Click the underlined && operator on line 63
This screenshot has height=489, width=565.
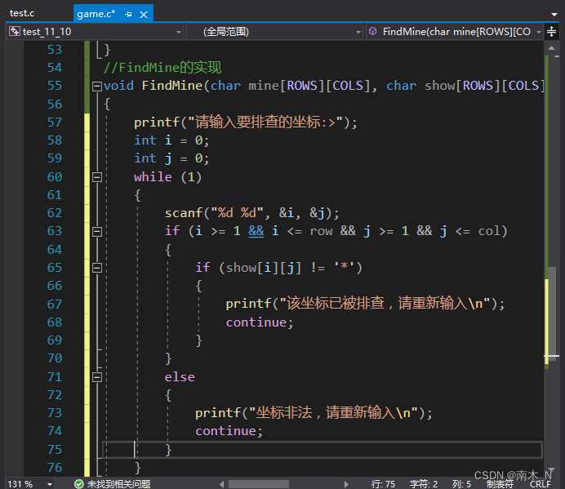point(256,231)
